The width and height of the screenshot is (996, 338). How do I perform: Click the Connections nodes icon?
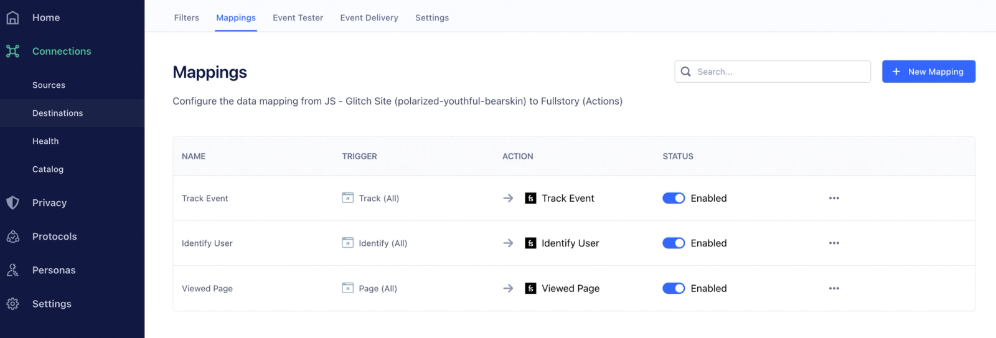[12, 51]
